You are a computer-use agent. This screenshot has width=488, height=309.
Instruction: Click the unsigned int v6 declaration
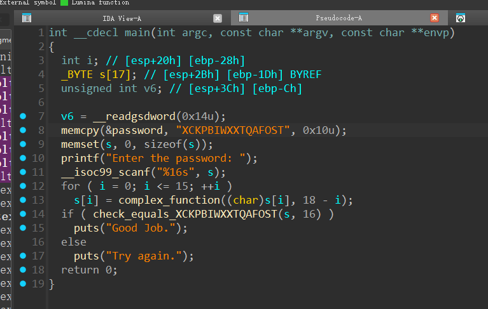pyautogui.click(x=111, y=88)
